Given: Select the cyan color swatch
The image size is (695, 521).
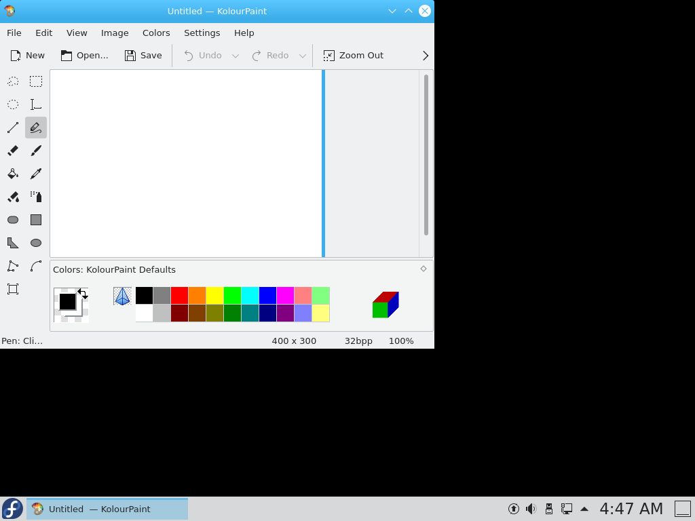Looking at the screenshot, I should [x=250, y=296].
